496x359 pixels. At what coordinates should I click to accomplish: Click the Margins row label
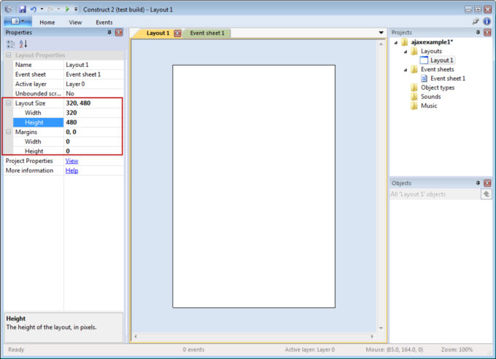click(26, 132)
